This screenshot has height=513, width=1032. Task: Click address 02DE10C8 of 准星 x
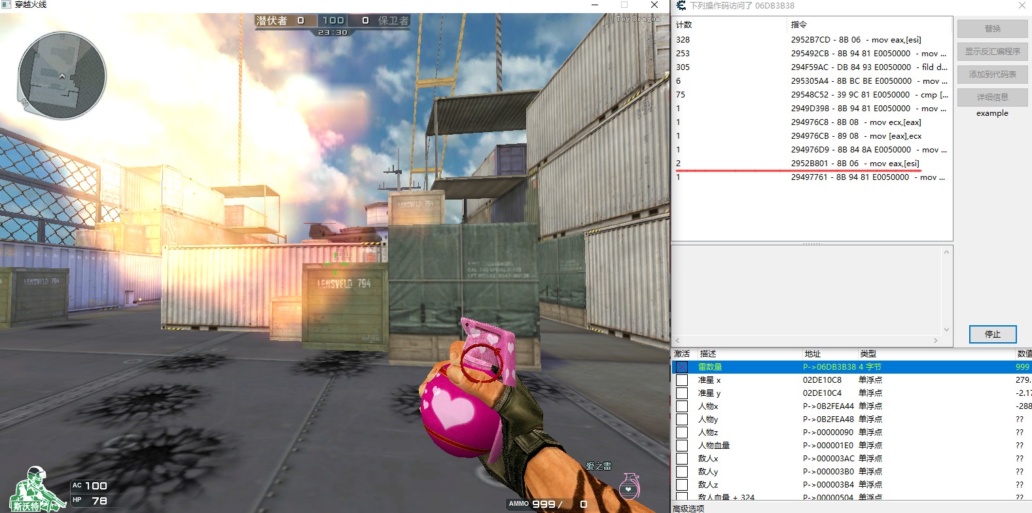click(822, 380)
